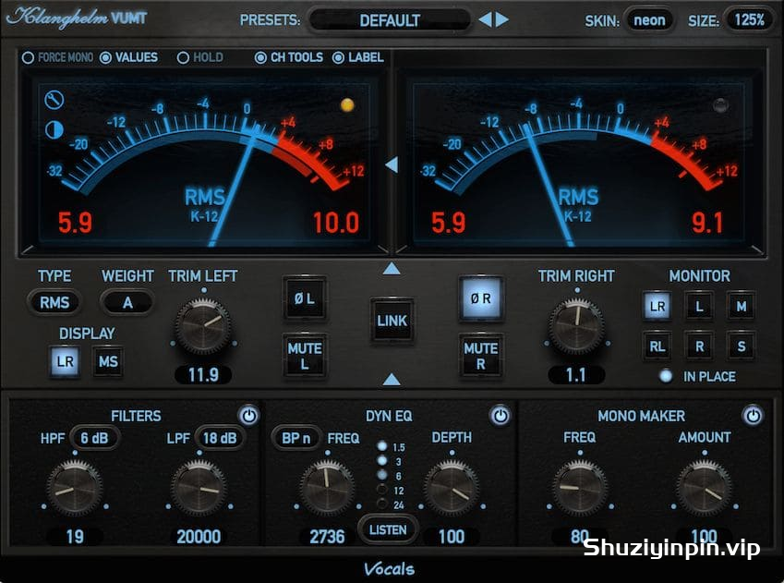Select next preset with right arrow
Image resolution: width=784 pixels, height=583 pixels.
[x=502, y=19]
